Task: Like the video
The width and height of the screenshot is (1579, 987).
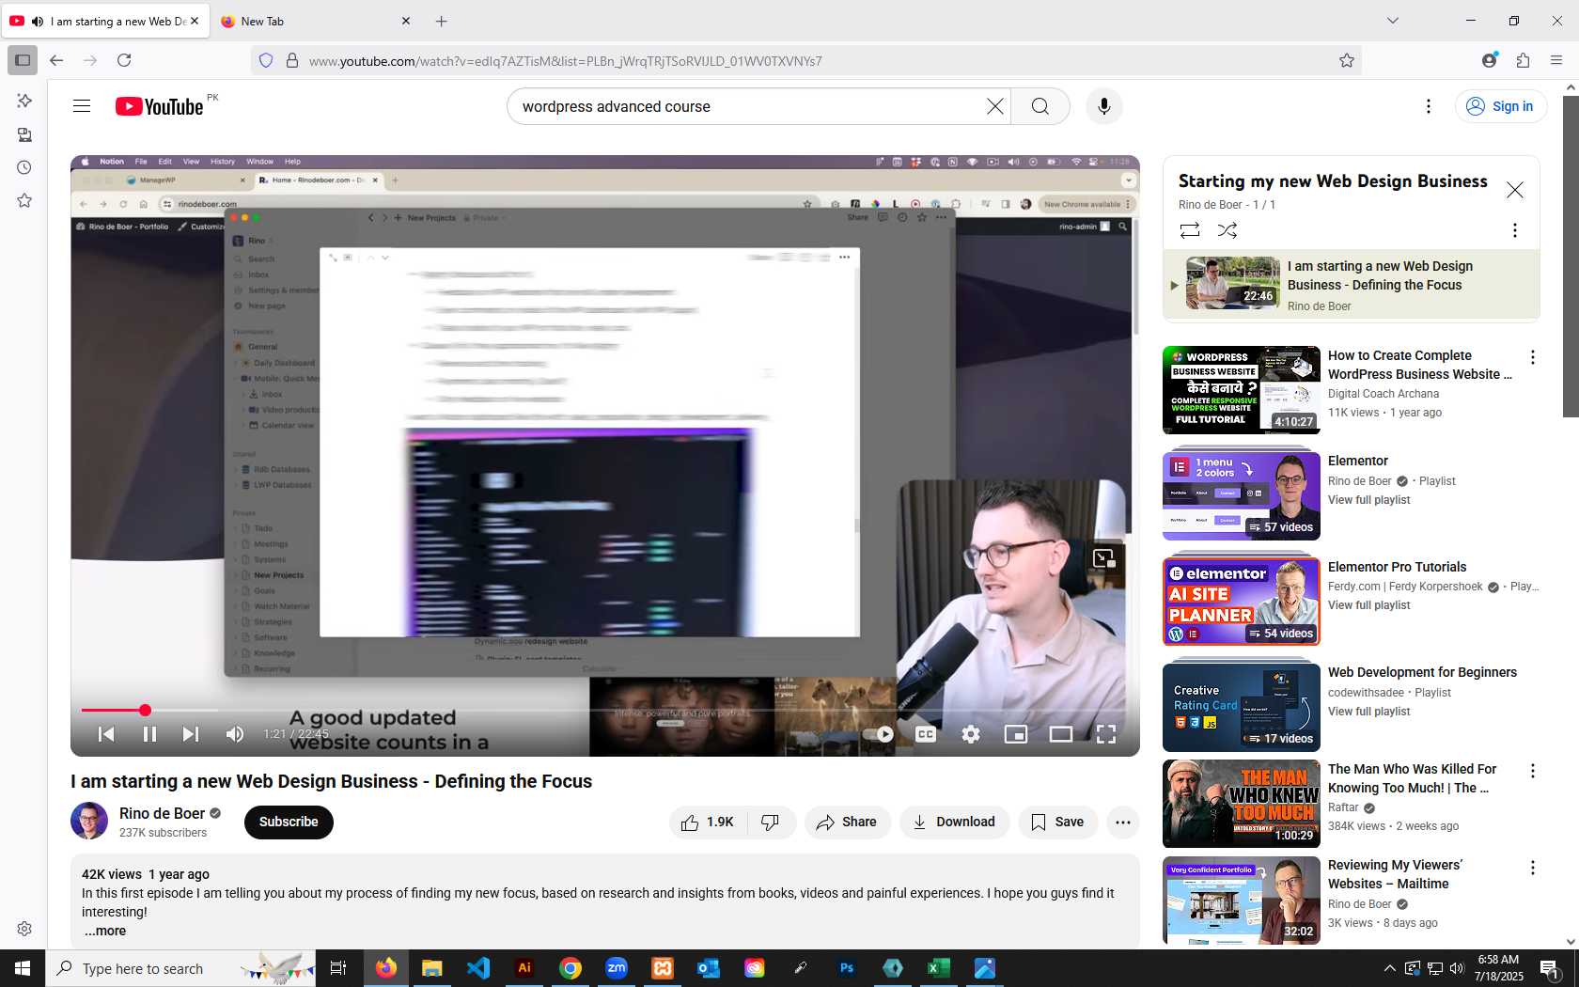Action: (708, 822)
